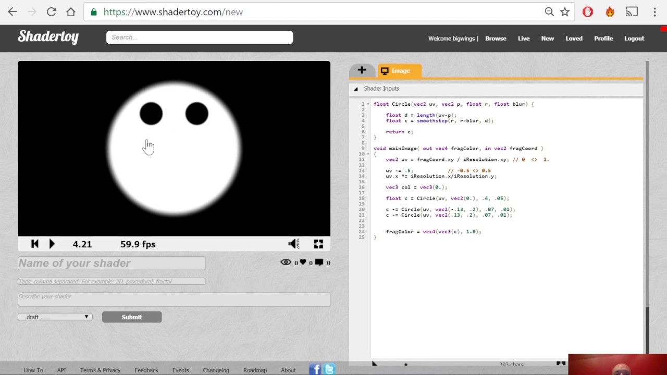Click the shader preview canvas
The image size is (667, 375).
point(174,148)
